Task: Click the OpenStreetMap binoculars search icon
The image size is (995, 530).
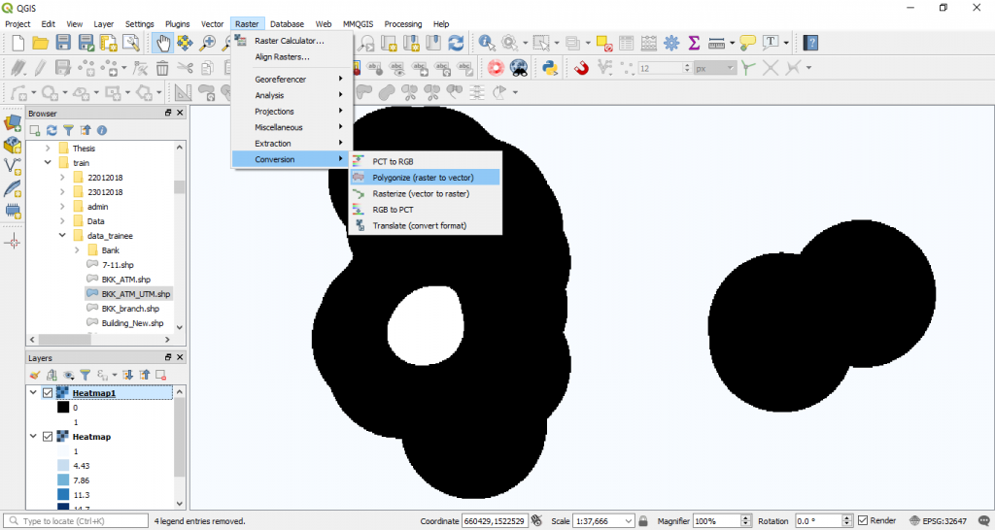Action: [519, 67]
